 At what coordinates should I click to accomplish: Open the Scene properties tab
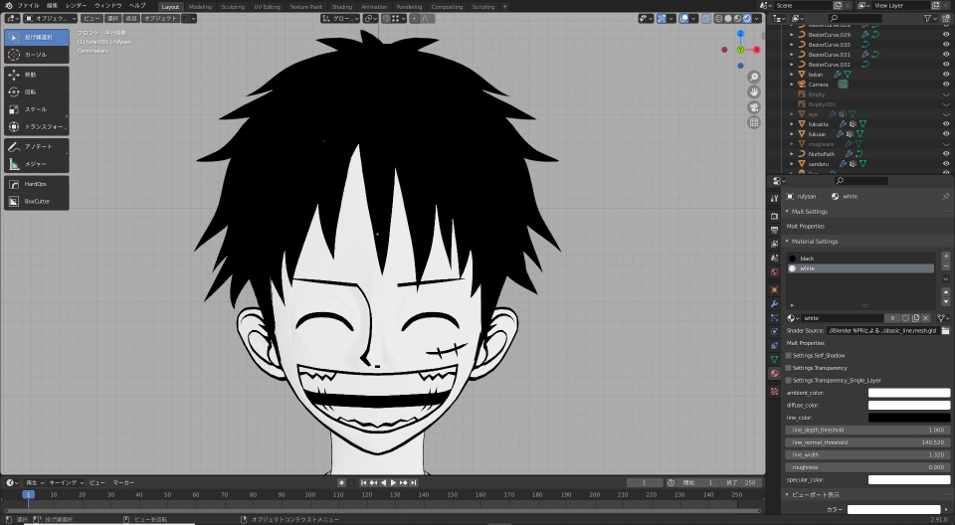click(x=774, y=258)
